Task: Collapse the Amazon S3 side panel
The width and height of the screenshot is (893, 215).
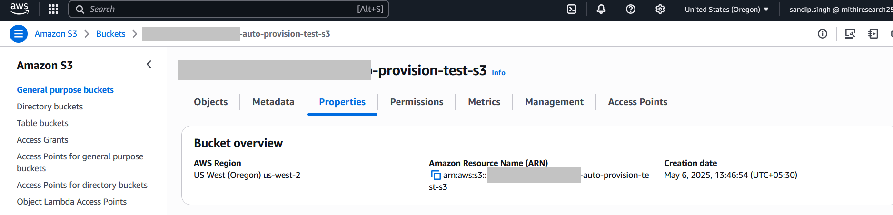Action: (149, 64)
